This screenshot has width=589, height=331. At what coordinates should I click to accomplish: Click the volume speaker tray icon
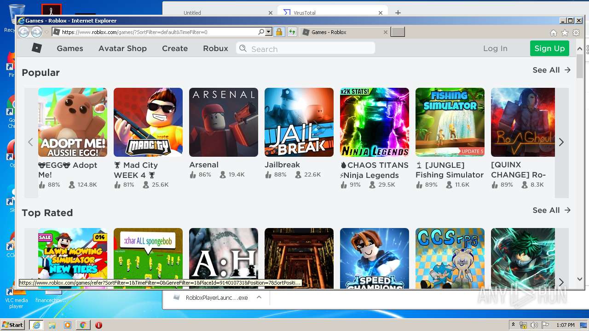[x=534, y=325]
